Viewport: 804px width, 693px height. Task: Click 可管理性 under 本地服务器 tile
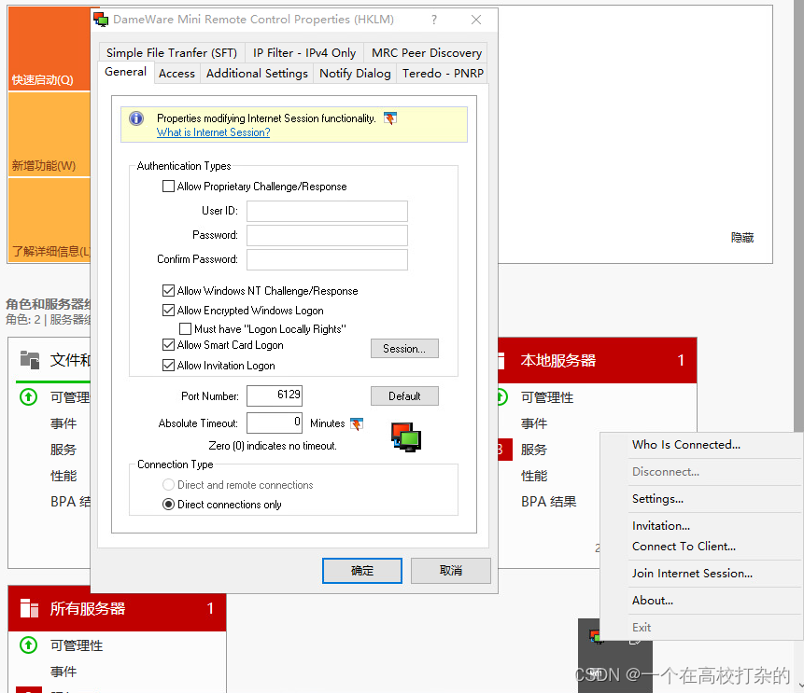(x=547, y=397)
